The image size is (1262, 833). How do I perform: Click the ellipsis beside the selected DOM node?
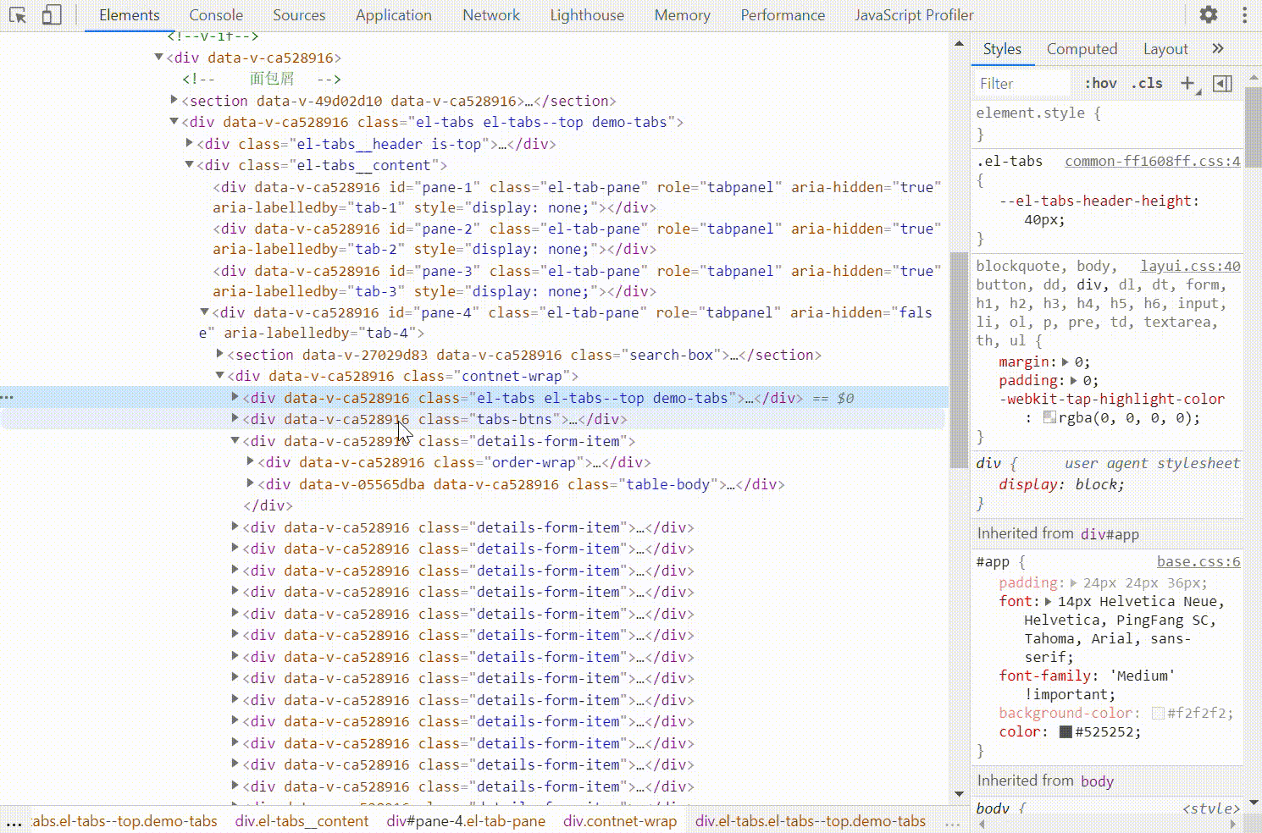(8, 397)
